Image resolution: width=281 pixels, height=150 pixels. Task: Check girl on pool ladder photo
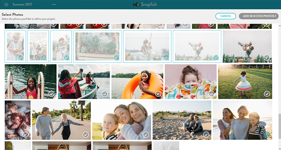coord(51,94)
